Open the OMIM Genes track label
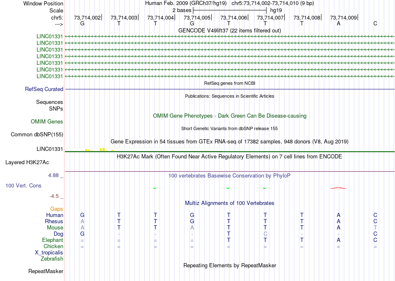This screenshot has width=395, height=281. coord(47,122)
